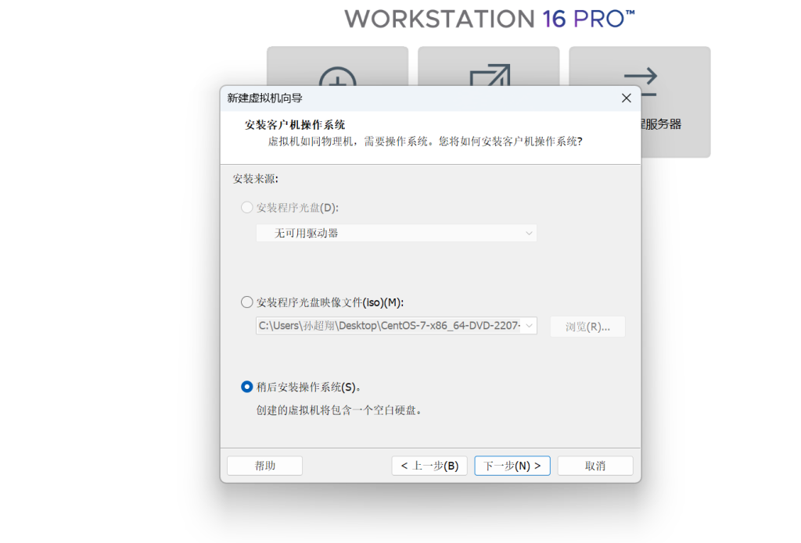The width and height of the screenshot is (801, 543).
Task: Open 帮助 for the wizard
Action: coord(264,466)
